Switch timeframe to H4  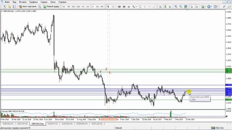click(x=88, y=6)
